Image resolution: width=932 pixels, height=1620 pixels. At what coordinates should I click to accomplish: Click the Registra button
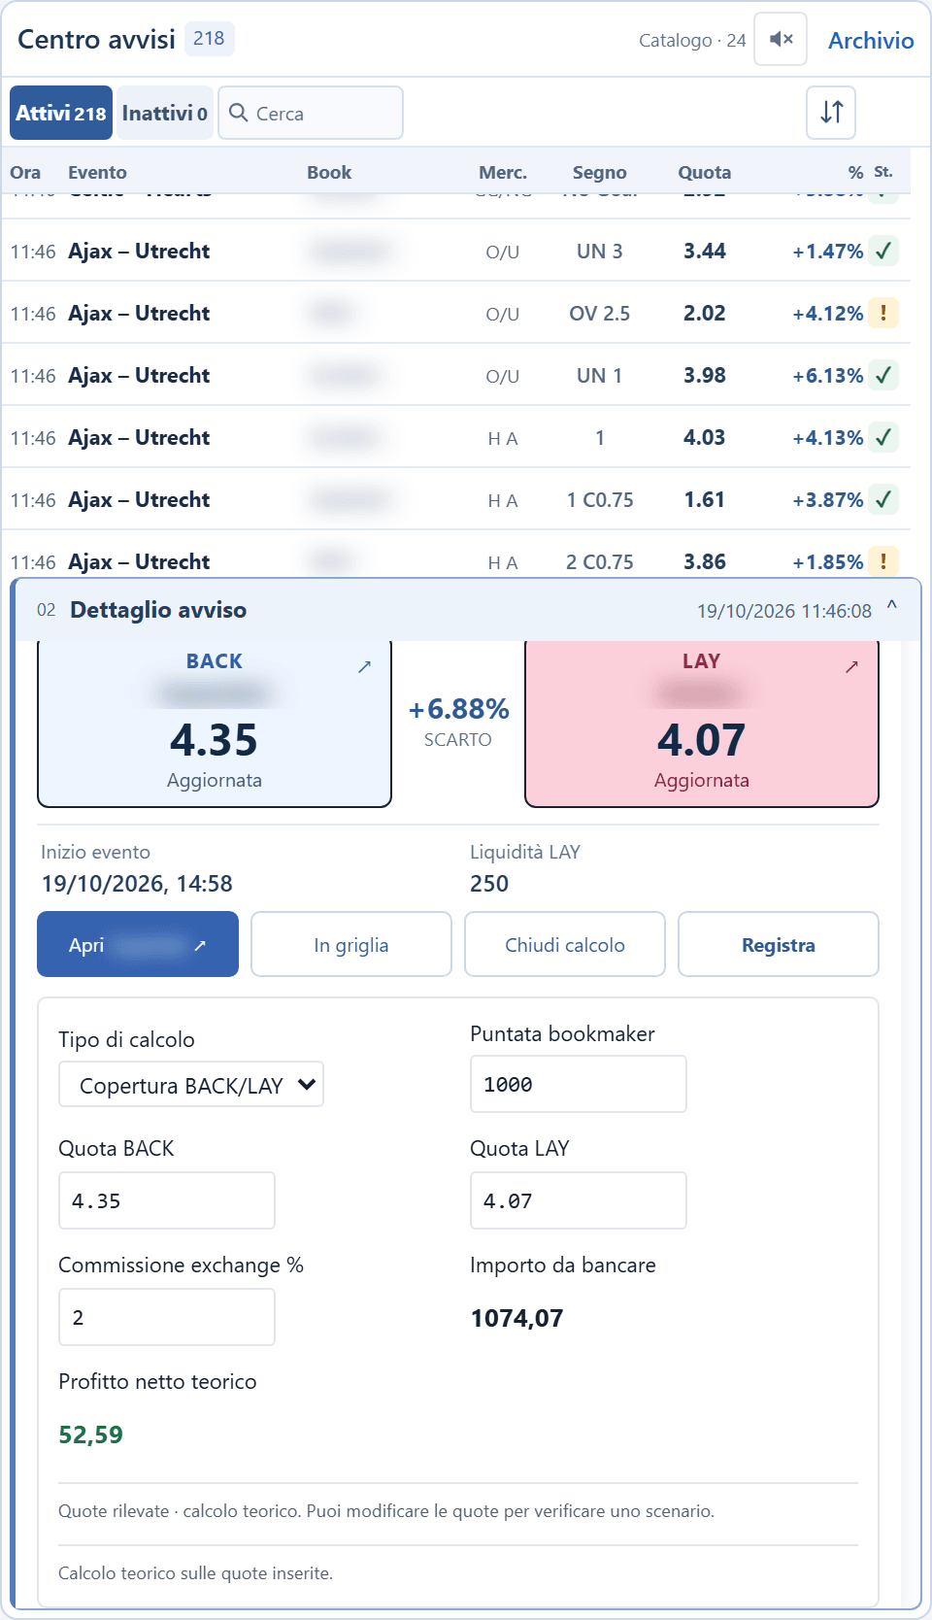coord(779,944)
